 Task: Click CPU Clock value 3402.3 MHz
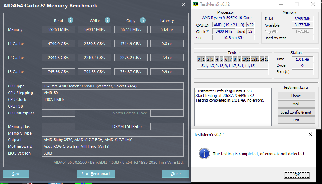click(113, 99)
